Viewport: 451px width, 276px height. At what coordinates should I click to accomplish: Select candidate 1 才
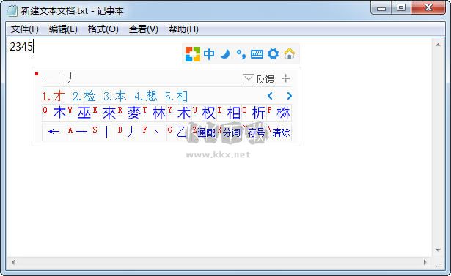click(54, 96)
